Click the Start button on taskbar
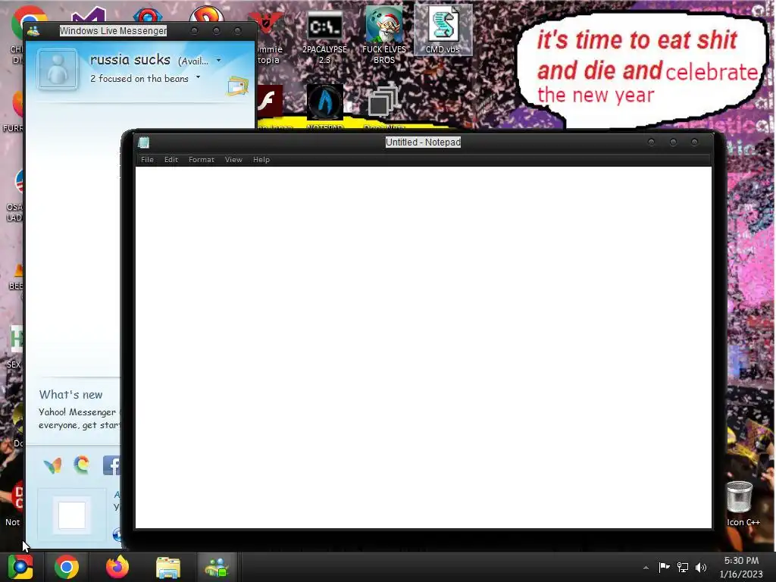Image resolution: width=776 pixels, height=582 pixels. click(x=20, y=567)
